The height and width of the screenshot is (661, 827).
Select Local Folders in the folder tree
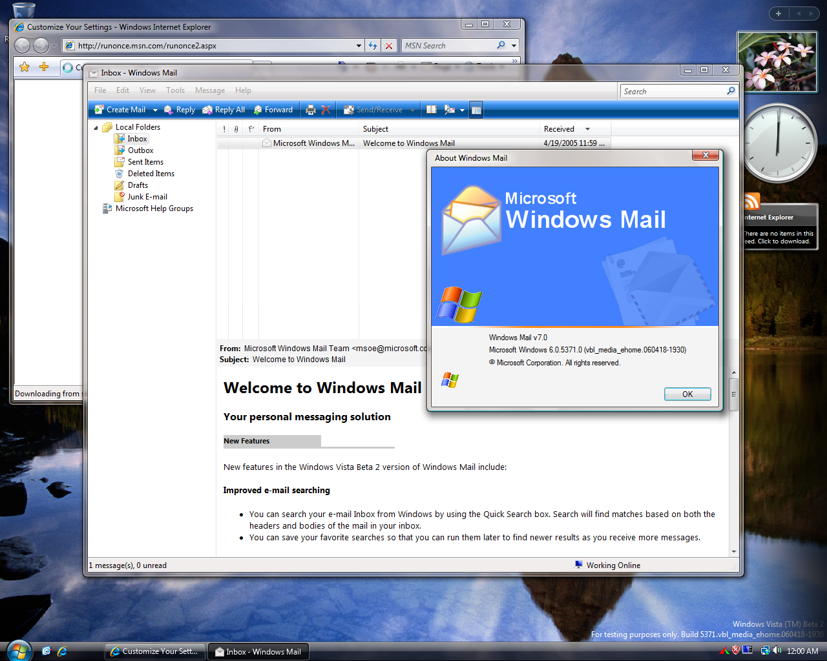pyautogui.click(x=138, y=127)
